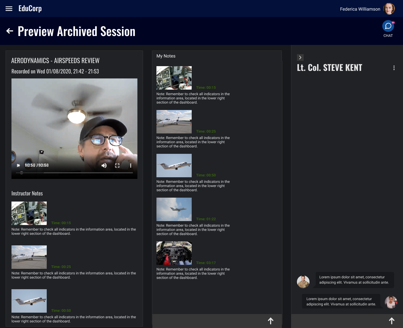Open My Notes takeoff thumbnail at 00:50
This screenshot has width=403, height=328.
click(174, 166)
